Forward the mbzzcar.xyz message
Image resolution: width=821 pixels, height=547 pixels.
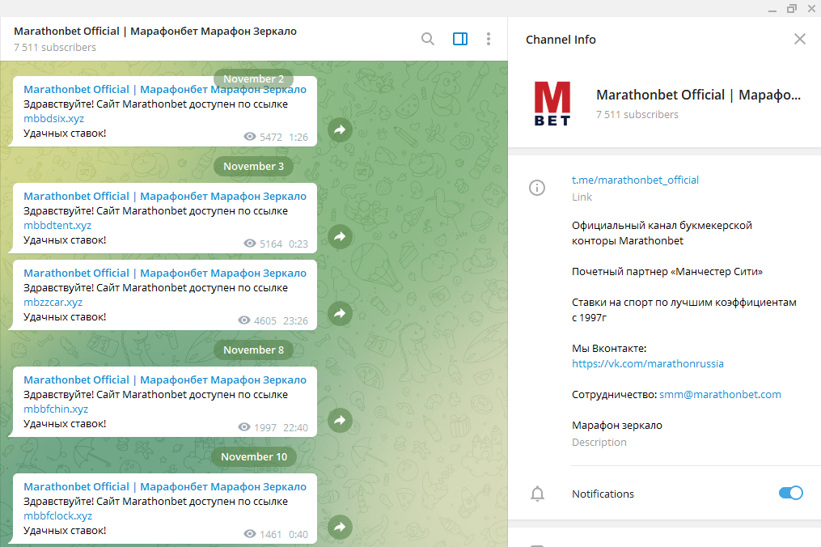tap(341, 313)
